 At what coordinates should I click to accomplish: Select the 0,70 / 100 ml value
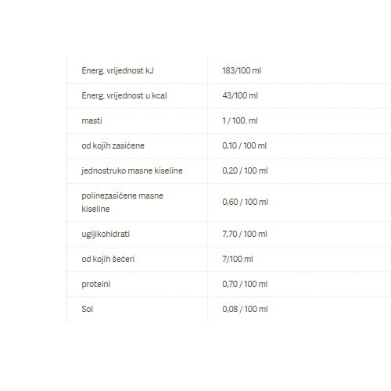pos(245,284)
